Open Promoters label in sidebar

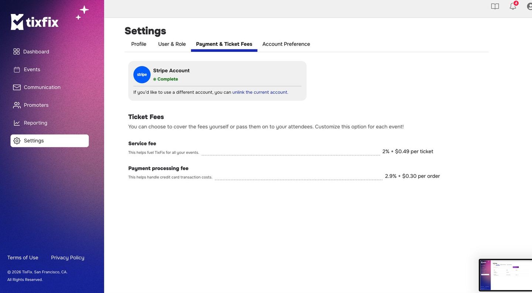[x=36, y=105]
